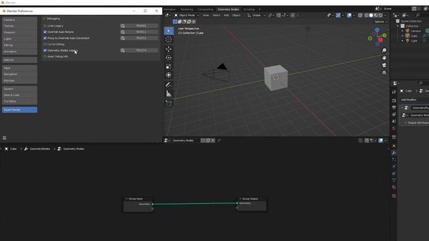Open the Add-ons preferences section
This screenshot has width=429, height=241.
click(x=19, y=60)
